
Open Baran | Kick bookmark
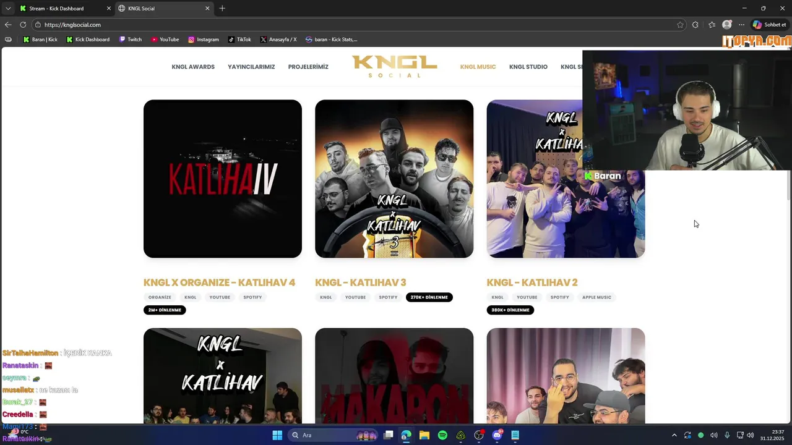pyautogui.click(x=40, y=40)
